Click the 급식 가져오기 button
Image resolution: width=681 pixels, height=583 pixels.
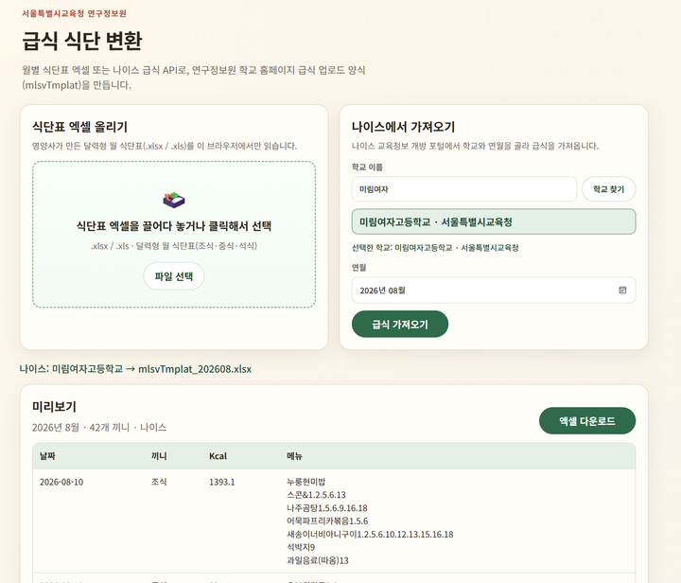(x=399, y=324)
